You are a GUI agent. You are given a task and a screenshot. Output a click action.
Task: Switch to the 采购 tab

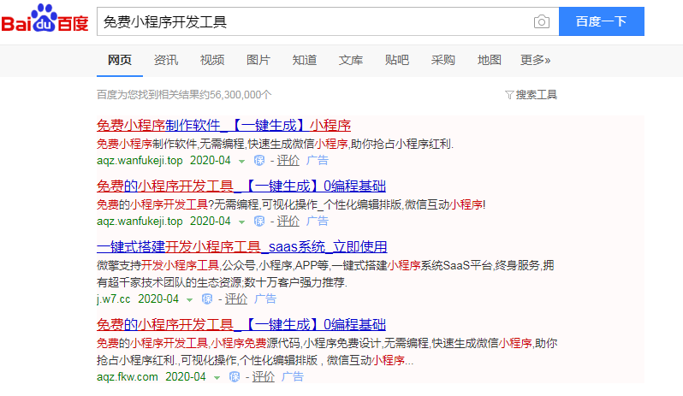coord(443,60)
